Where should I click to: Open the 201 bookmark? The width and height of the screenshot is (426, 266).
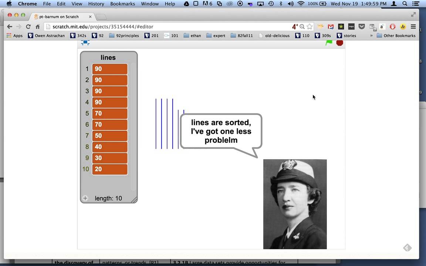pos(152,35)
